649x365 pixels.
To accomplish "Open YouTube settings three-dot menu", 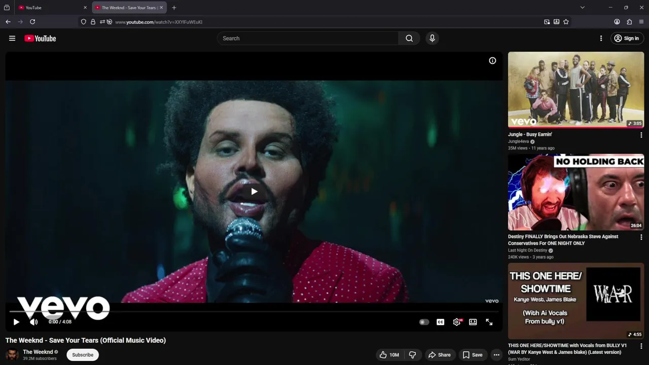I will pos(601,39).
